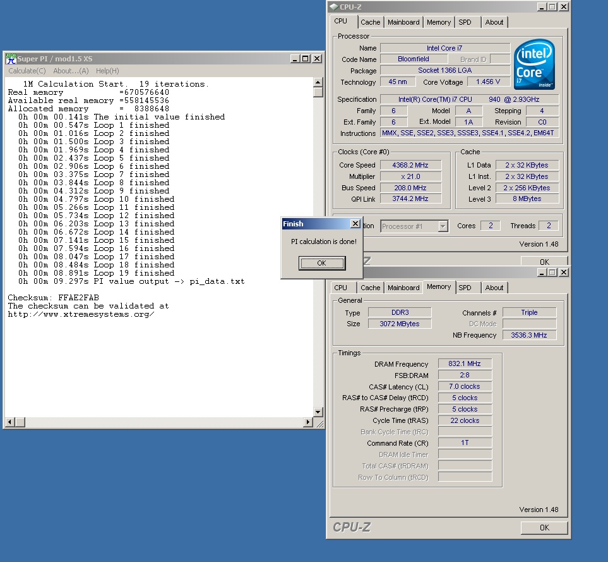The height and width of the screenshot is (562, 608).
Task: Click the Level 3 cache value 8 MBytes
Action: (527, 199)
